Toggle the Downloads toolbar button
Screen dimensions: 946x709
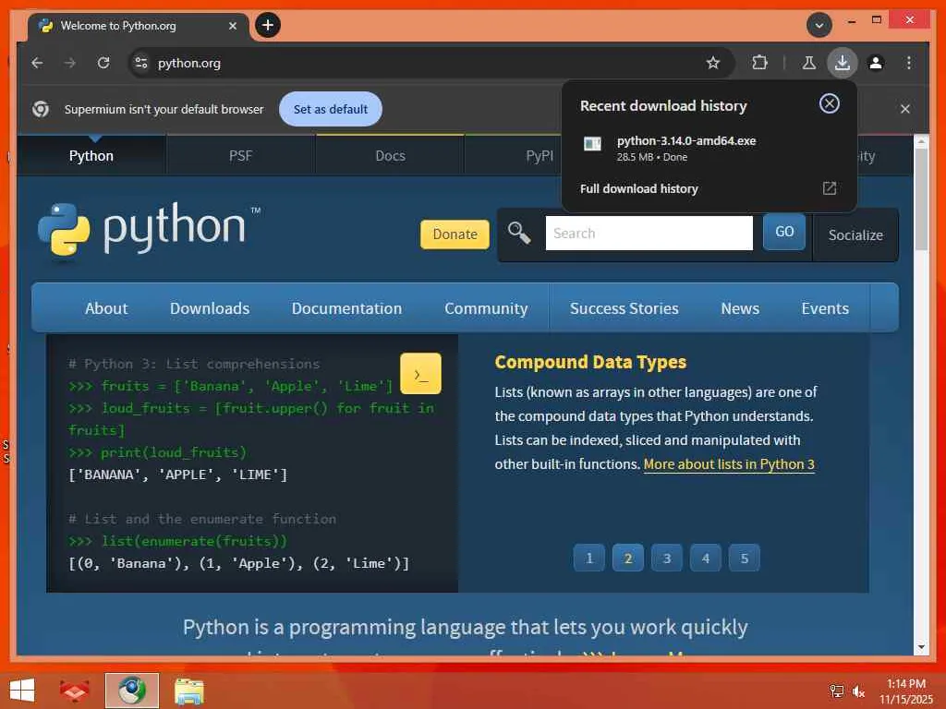(x=843, y=63)
